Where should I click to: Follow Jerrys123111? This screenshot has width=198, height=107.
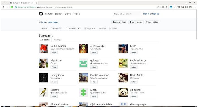94,53
